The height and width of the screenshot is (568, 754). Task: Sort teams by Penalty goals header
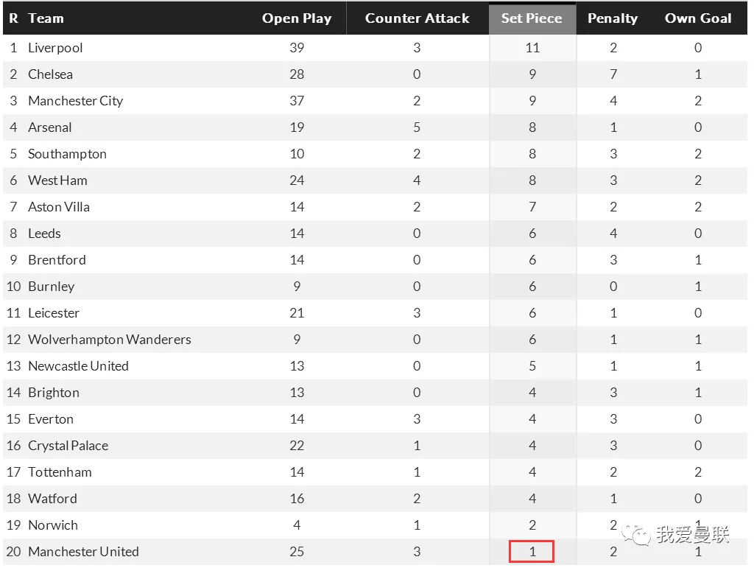(x=613, y=18)
